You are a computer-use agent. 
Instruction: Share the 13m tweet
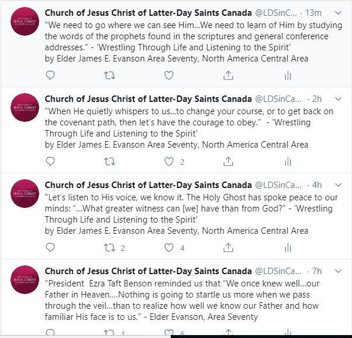coord(228,76)
